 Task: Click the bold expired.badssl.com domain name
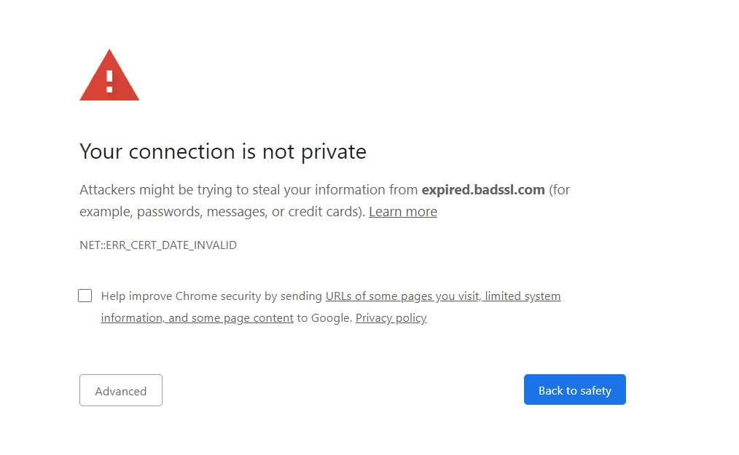click(483, 189)
